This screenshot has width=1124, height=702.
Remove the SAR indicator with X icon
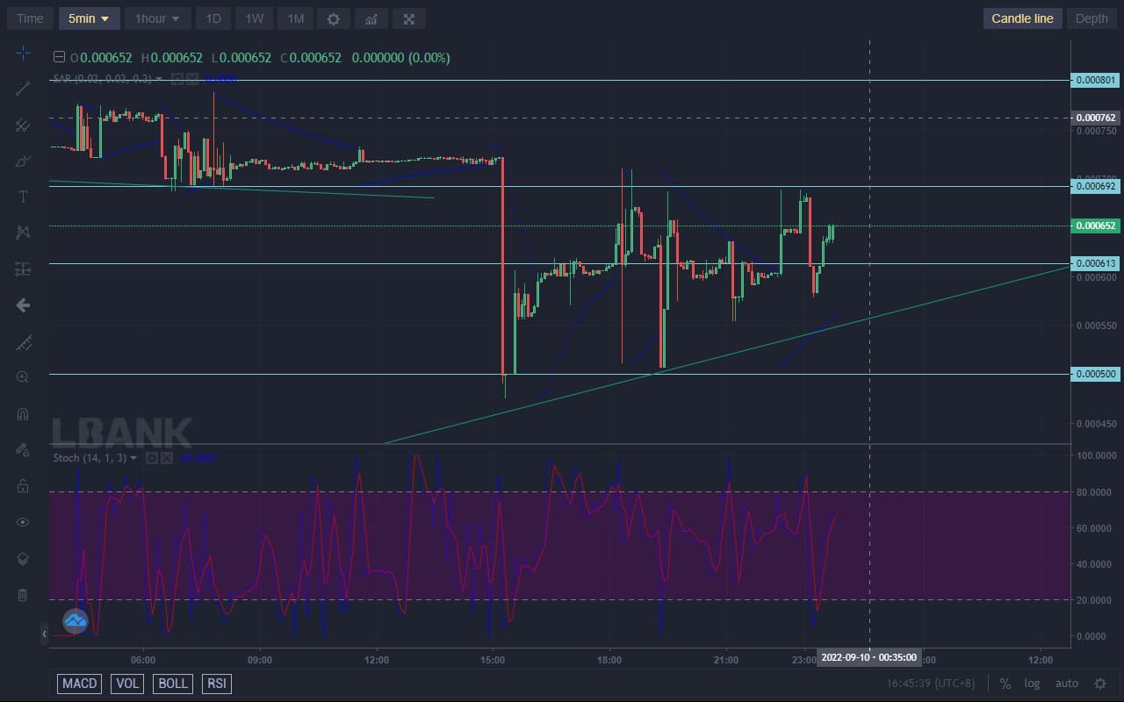pos(191,78)
